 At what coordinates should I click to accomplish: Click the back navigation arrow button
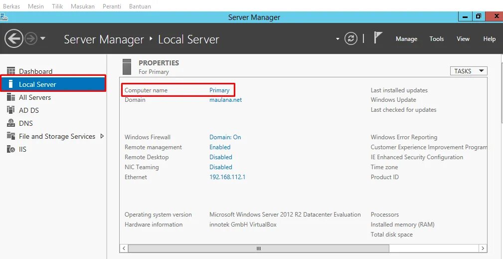click(x=13, y=38)
